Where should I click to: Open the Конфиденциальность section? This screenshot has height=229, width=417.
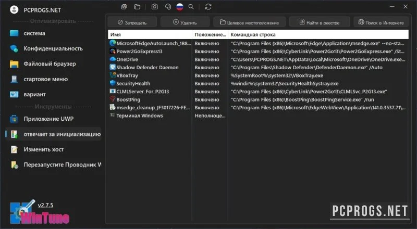53,48
